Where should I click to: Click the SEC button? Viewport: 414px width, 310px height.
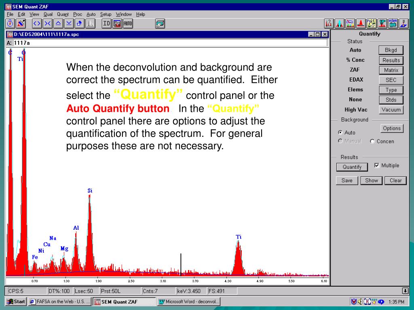391,80
